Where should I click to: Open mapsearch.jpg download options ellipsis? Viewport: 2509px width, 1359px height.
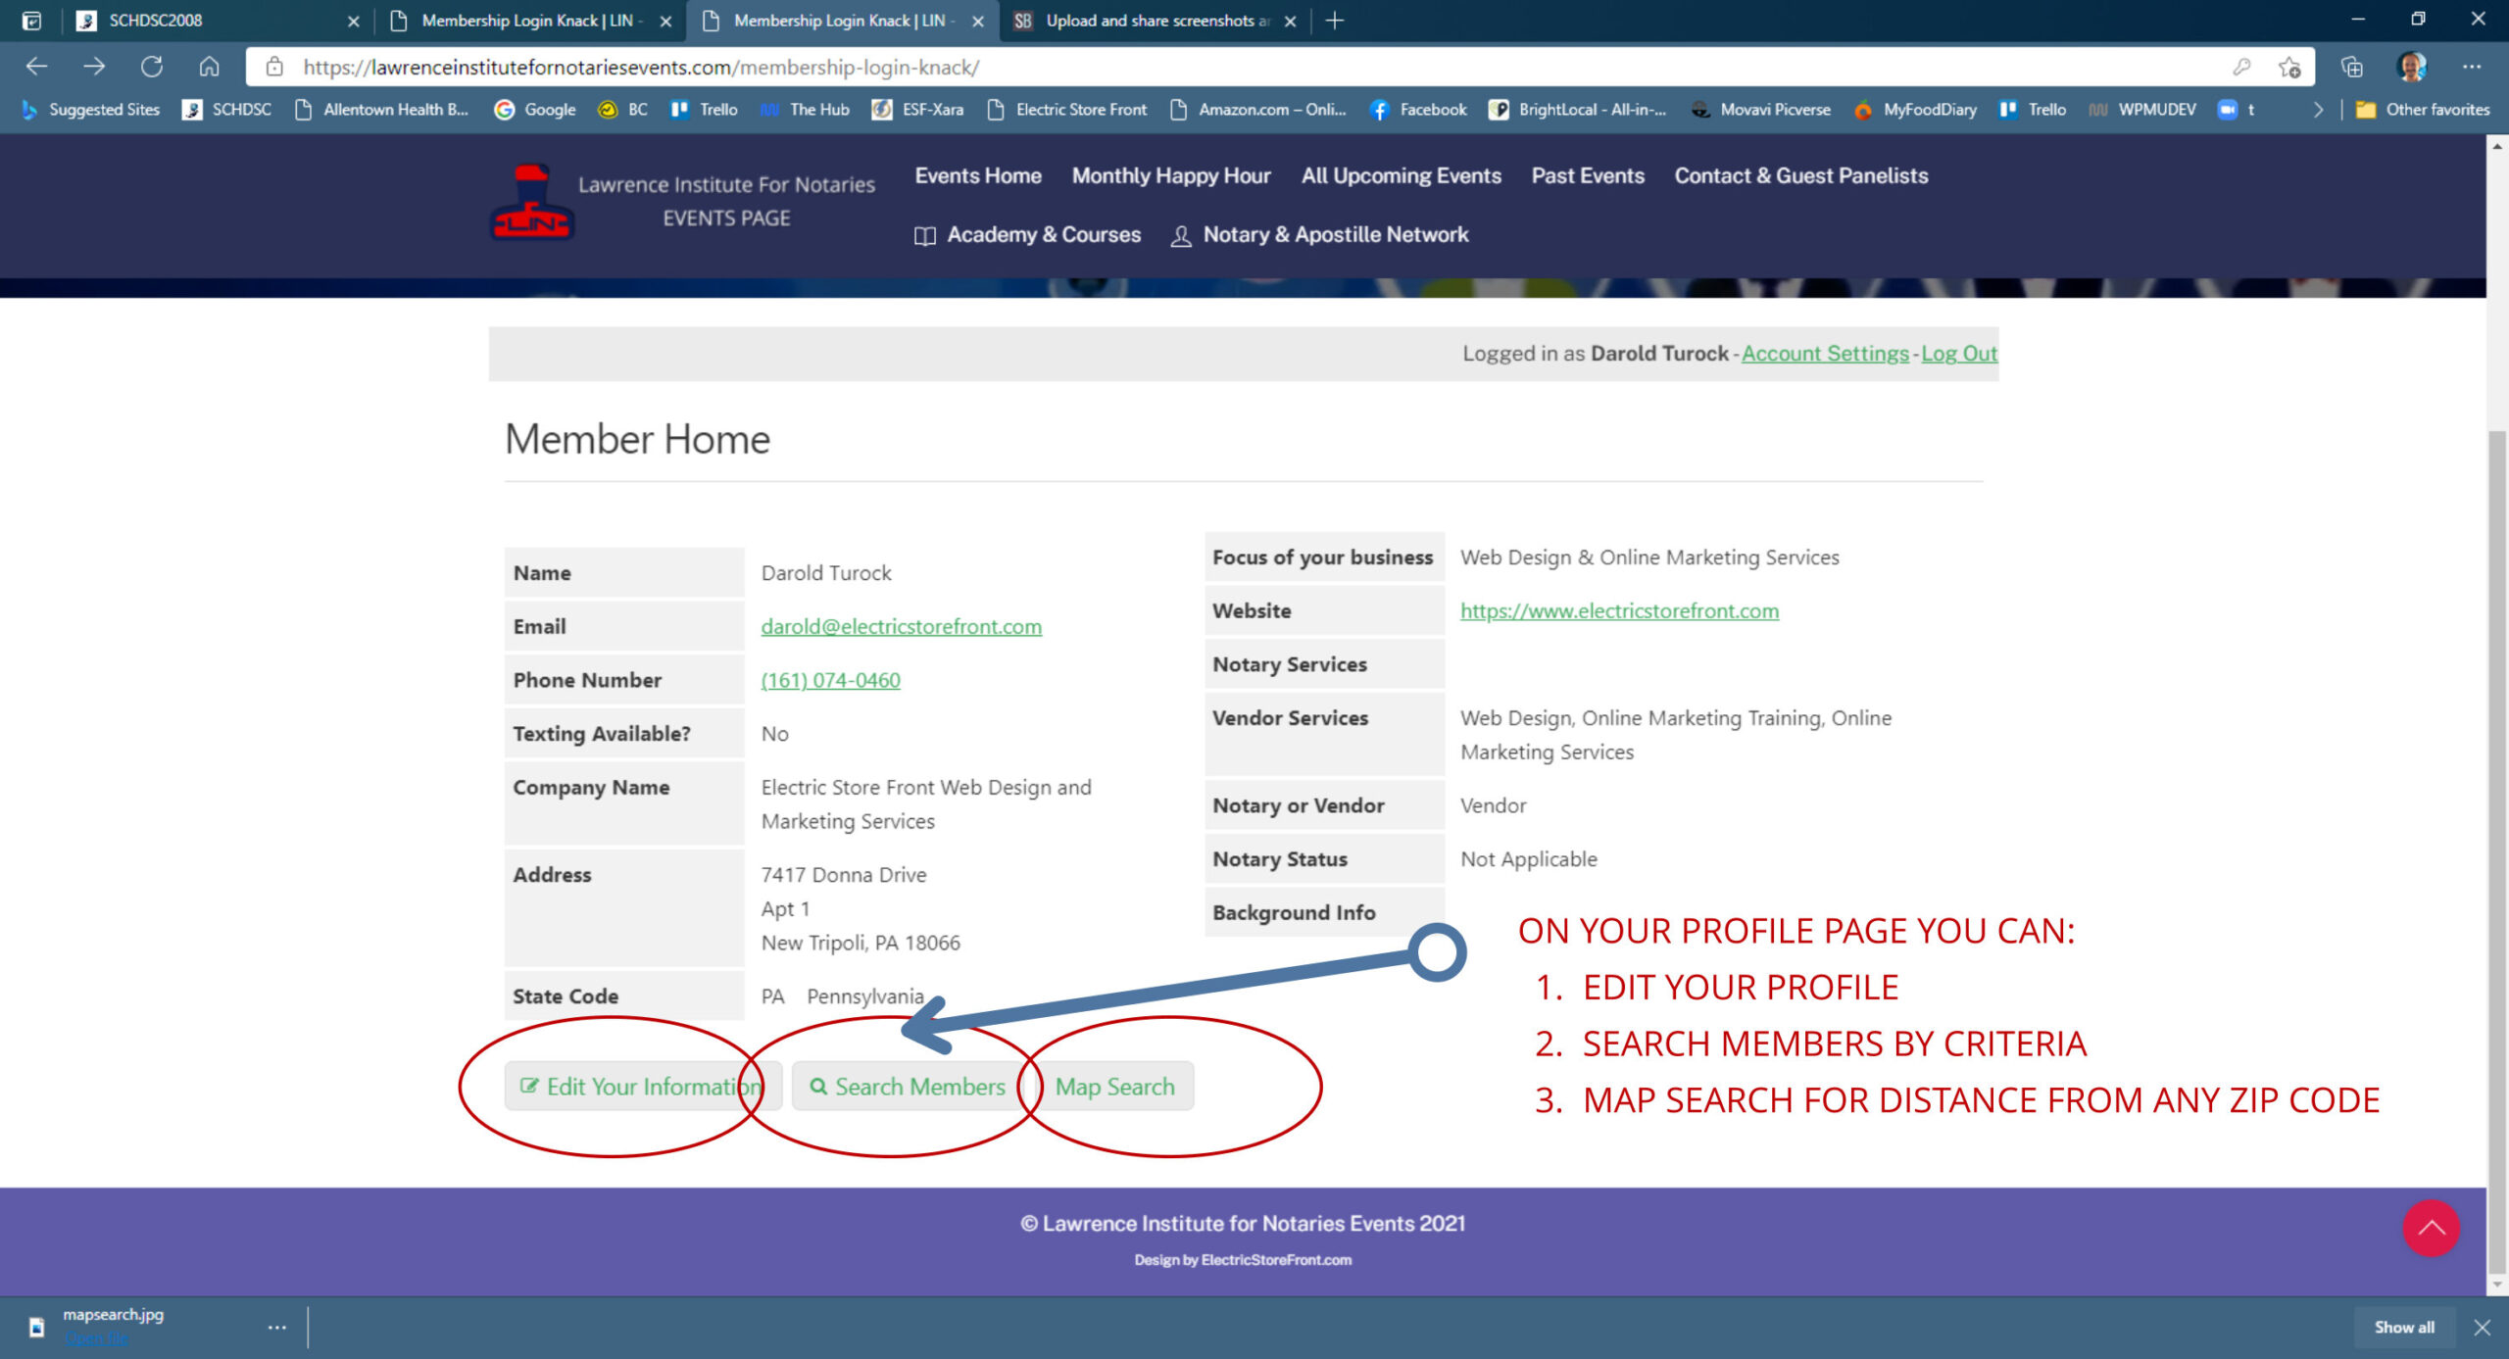coord(277,1327)
